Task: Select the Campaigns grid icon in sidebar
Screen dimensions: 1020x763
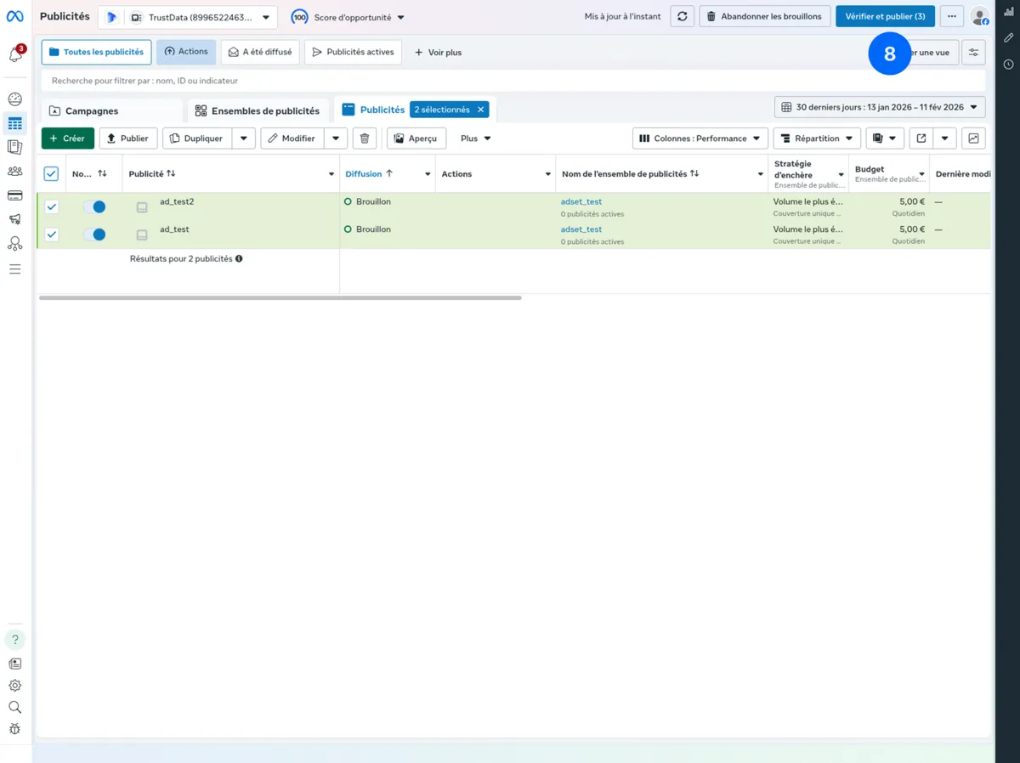Action: tap(15, 123)
